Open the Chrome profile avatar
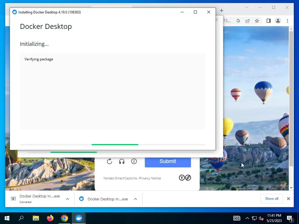The image size is (299, 224). click(278, 21)
